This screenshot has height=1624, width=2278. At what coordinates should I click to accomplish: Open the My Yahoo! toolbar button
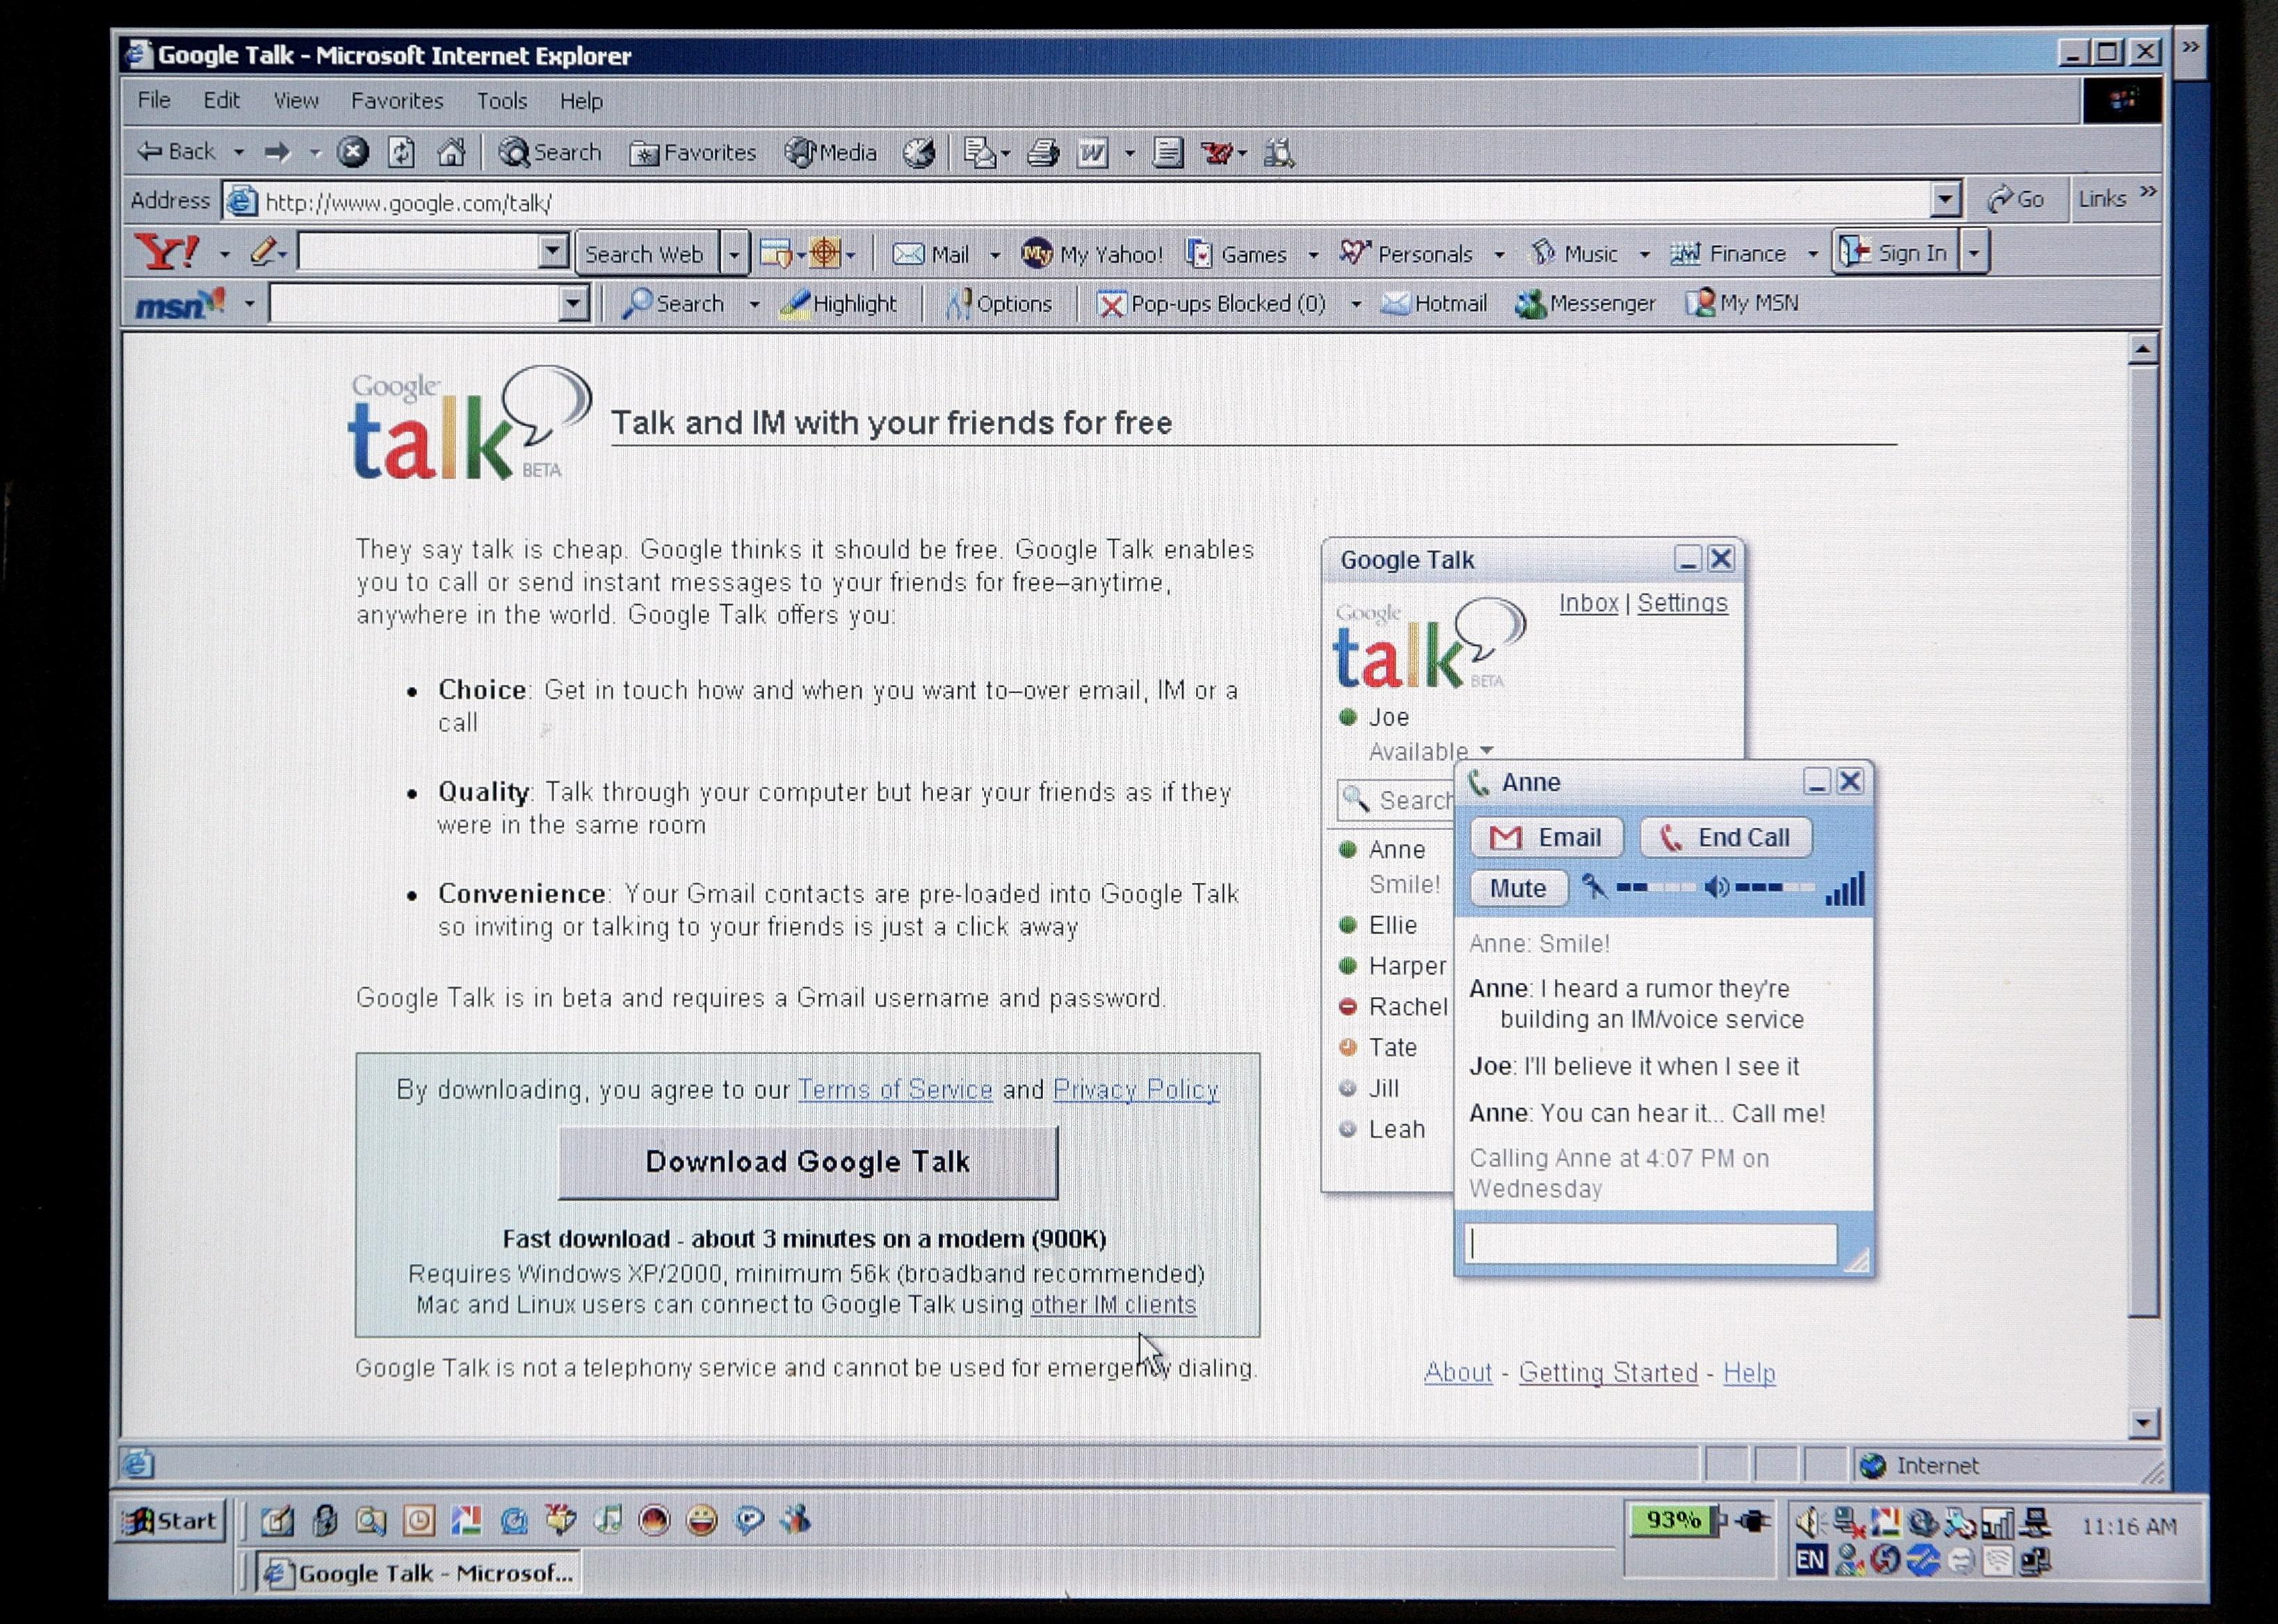pos(1092,254)
